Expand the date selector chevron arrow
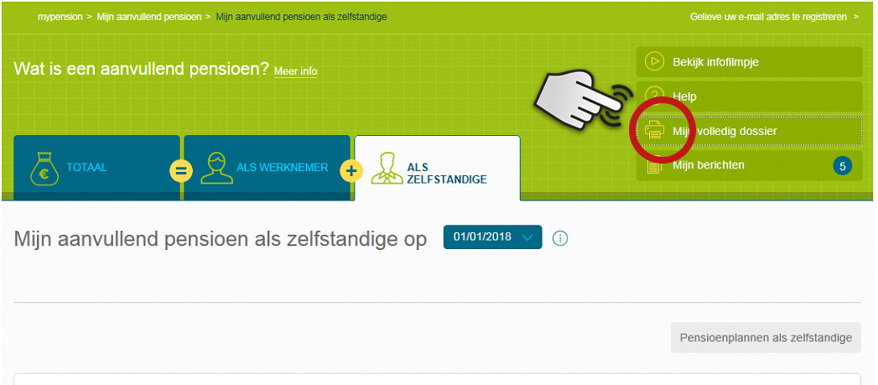The height and width of the screenshot is (385, 878). 527,237
